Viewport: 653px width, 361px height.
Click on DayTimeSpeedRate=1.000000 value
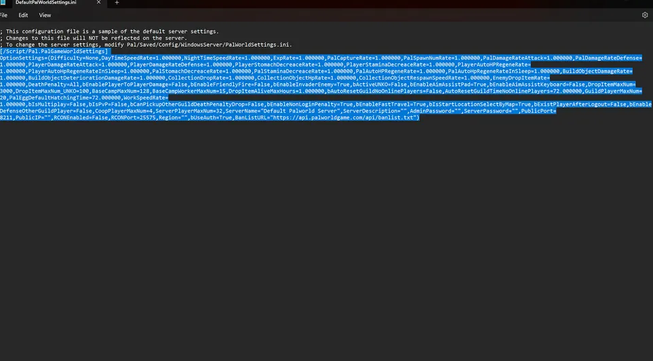pyautogui.click(x=141, y=58)
